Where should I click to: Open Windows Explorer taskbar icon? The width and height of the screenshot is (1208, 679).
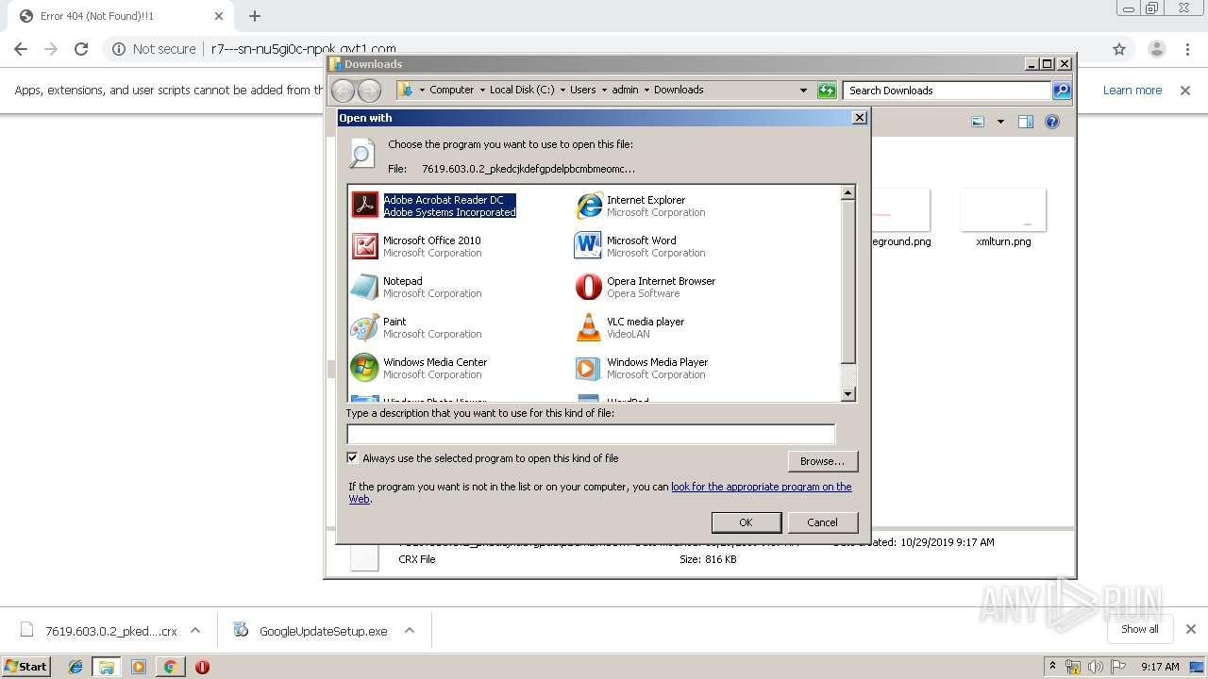[x=107, y=667]
